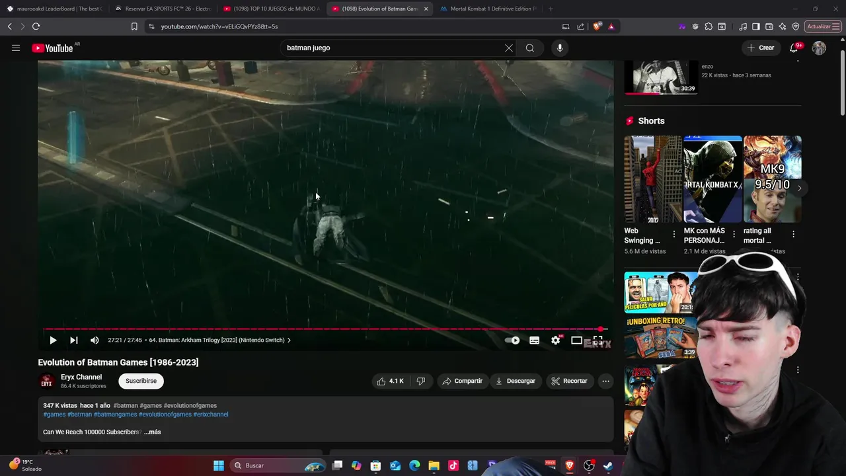The image size is (846, 476).
Task: Open the Mortal Kombat X short thumbnail
Action: (712, 179)
